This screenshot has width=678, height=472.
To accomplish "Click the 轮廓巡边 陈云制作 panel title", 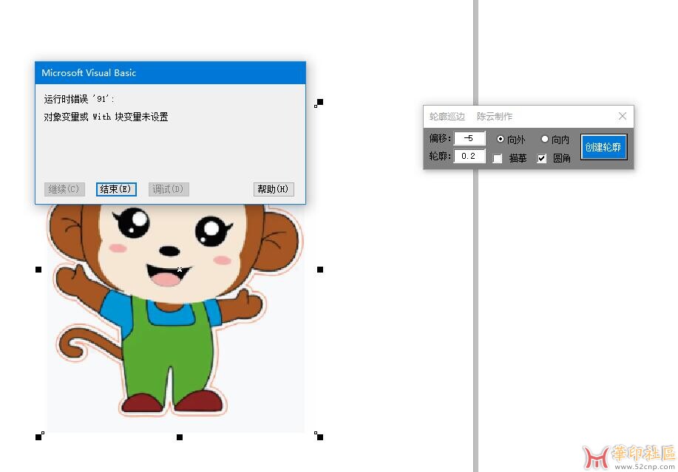I will pyautogui.click(x=470, y=116).
